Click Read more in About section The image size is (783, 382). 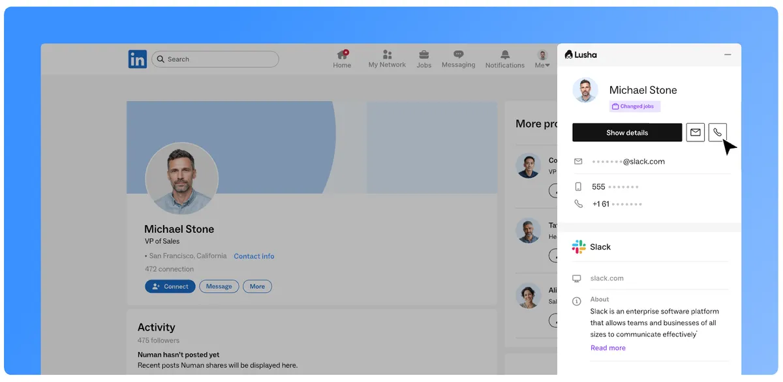click(608, 348)
